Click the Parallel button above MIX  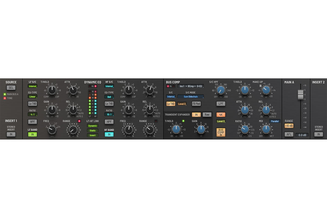[275, 121]
